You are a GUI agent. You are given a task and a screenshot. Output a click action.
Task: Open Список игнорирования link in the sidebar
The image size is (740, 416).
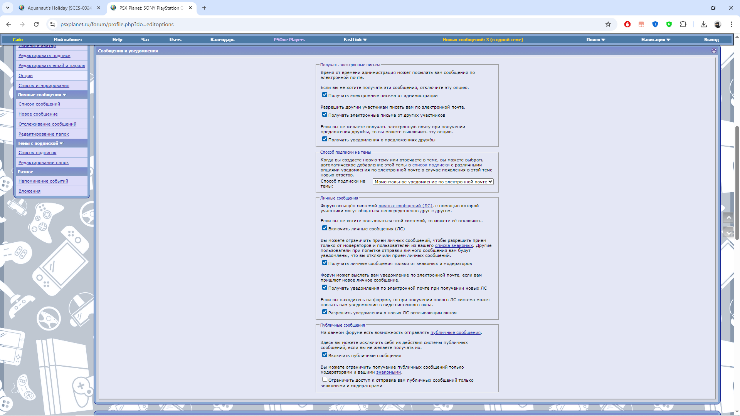(x=44, y=86)
